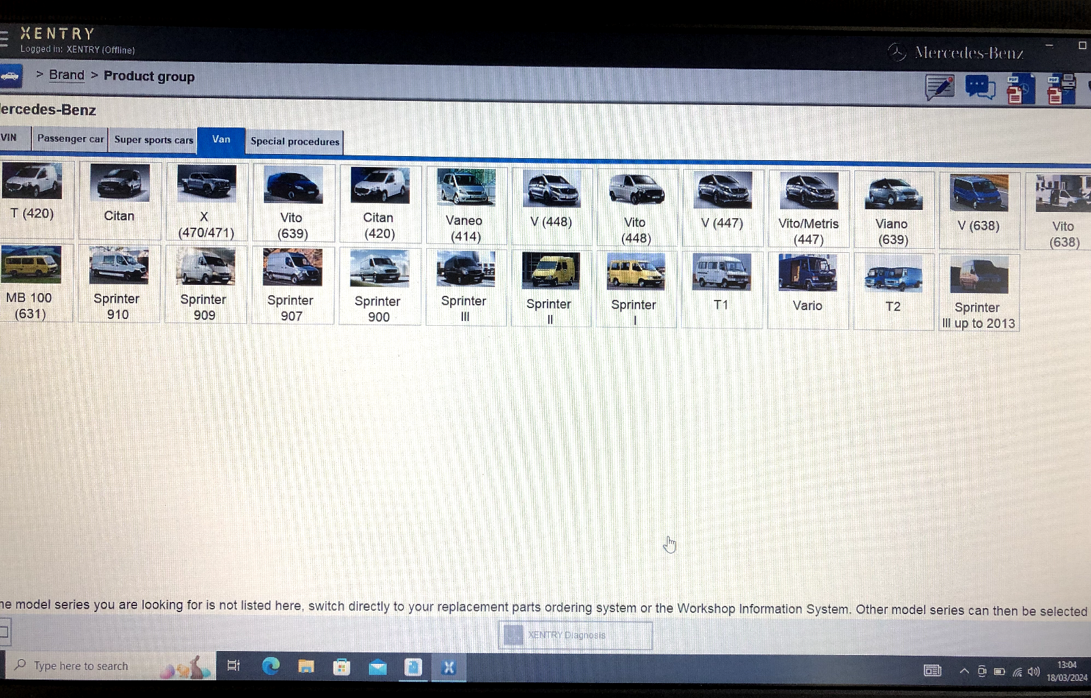Open Microsoft Edge from the taskbar

(x=271, y=667)
